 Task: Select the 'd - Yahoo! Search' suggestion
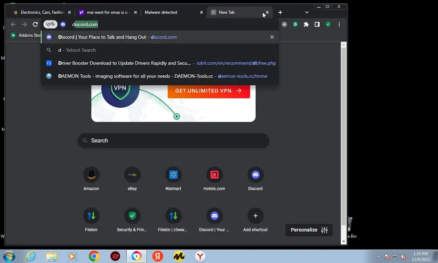pyautogui.click(x=160, y=50)
